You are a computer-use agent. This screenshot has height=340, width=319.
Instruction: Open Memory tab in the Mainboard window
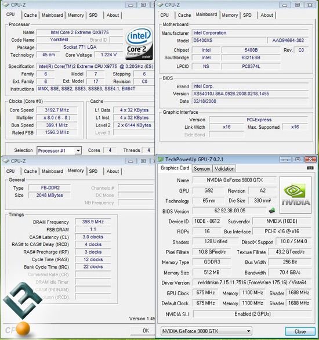click(230, 15)
